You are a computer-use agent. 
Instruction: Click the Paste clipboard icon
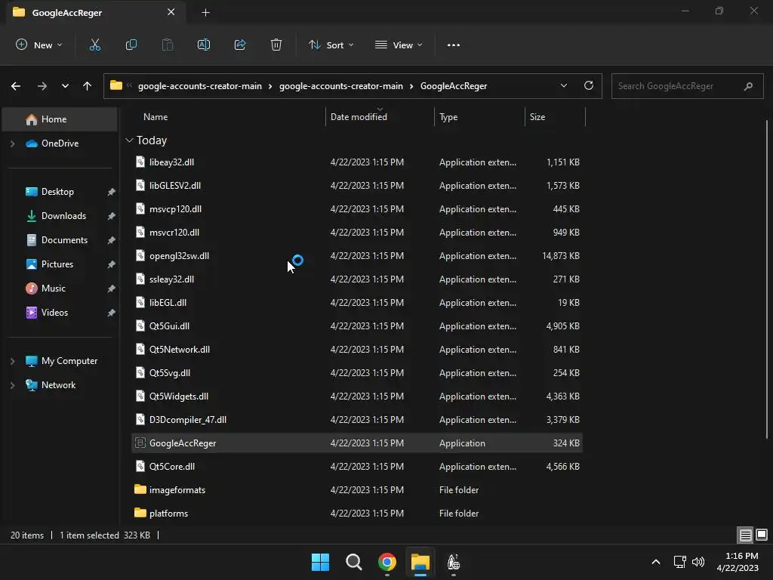point(168,45)
